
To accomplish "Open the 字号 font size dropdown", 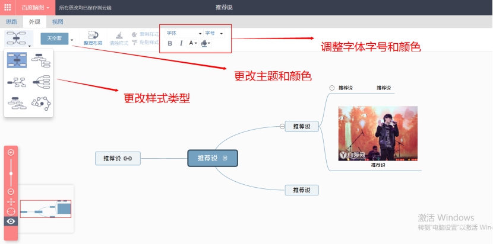I will tap(214, 33).
